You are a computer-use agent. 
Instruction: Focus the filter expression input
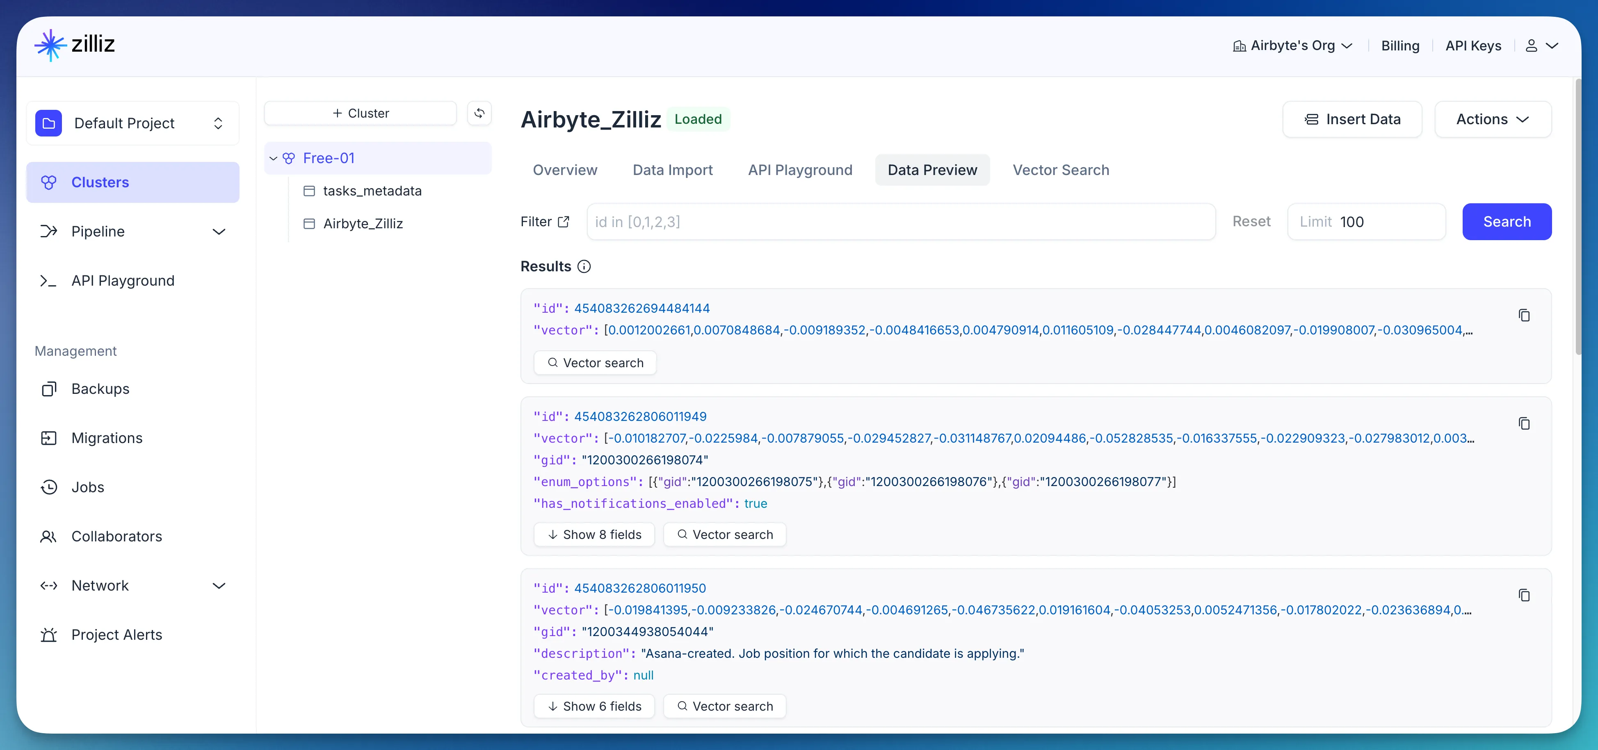click(x=901, y=222)
